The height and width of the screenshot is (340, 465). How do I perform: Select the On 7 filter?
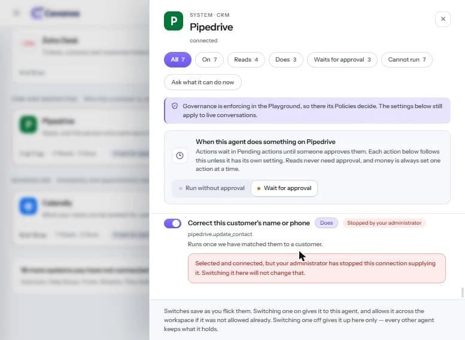[209, 60]
